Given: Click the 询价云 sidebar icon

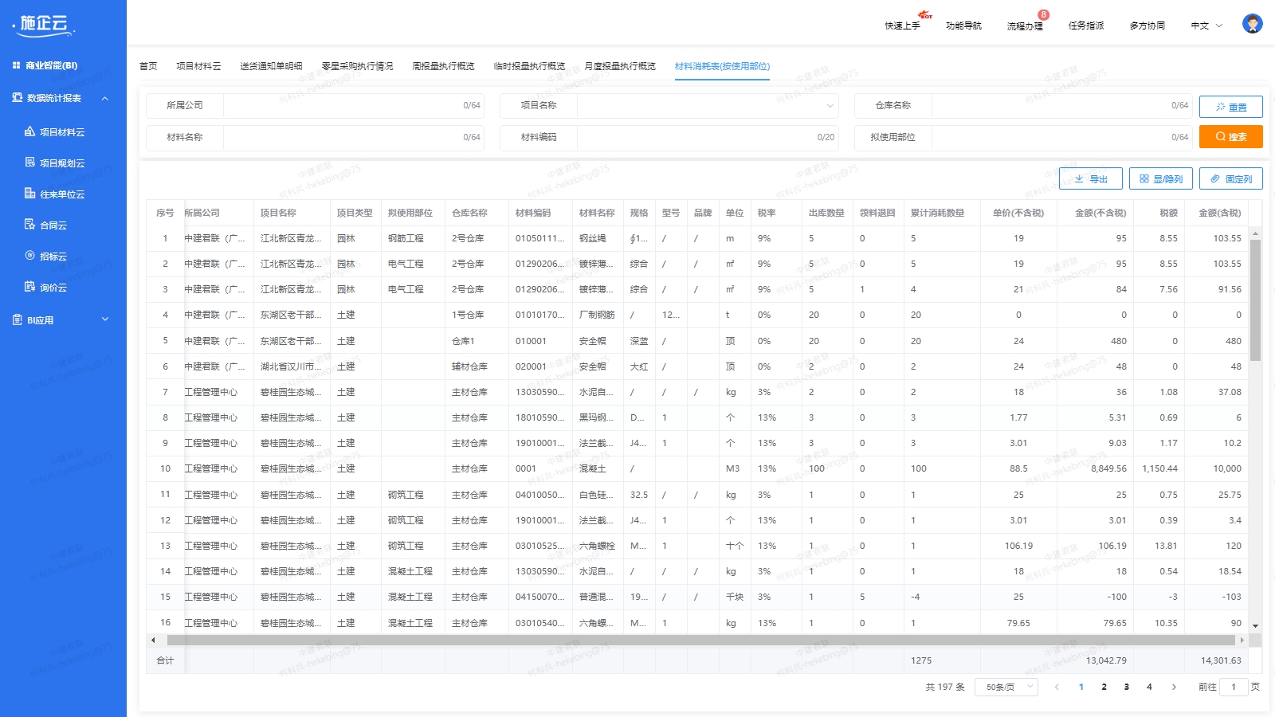Looking at the screenshot, I should click(x=30, y=287).
